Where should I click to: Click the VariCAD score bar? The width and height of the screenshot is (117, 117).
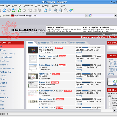click(x=87, y=47)
